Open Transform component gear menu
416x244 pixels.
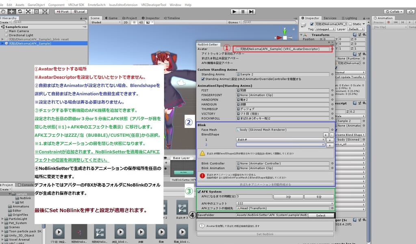coord(364,35)
